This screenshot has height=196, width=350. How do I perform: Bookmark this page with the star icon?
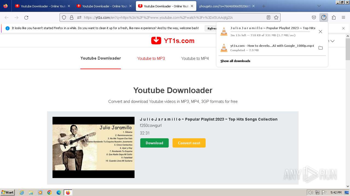276,17
